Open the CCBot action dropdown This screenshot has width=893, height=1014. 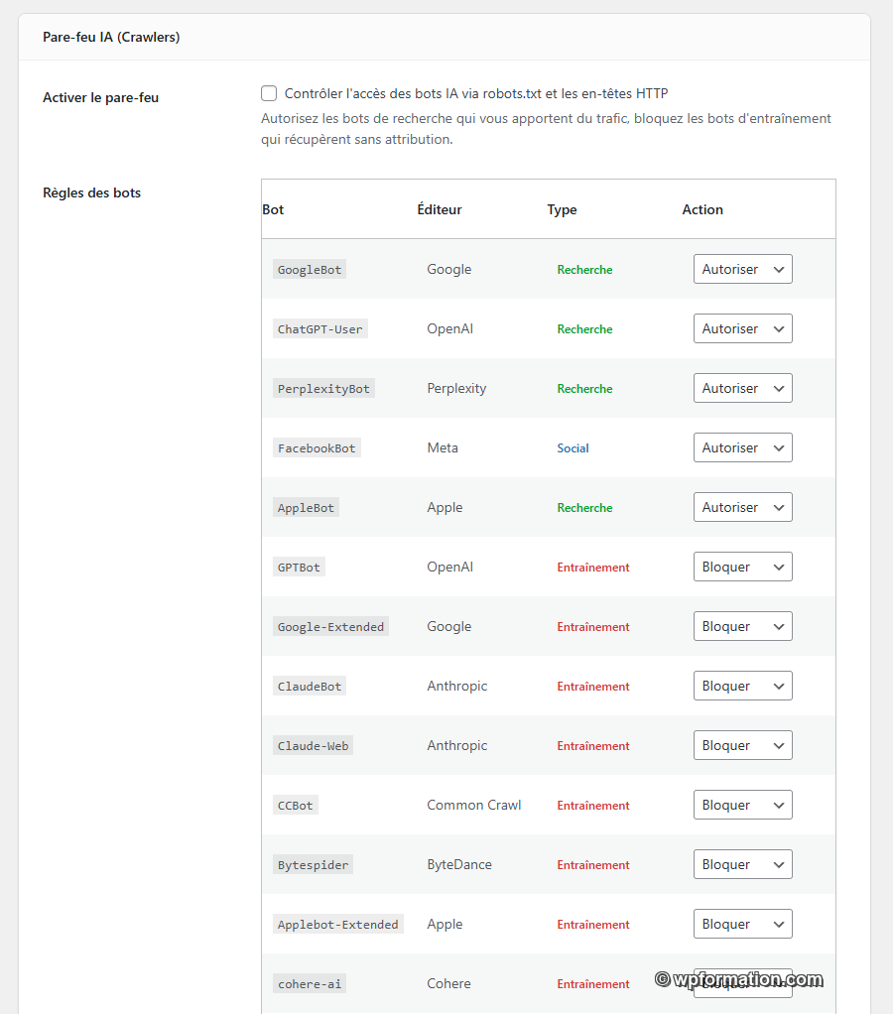tap(742, 805)
